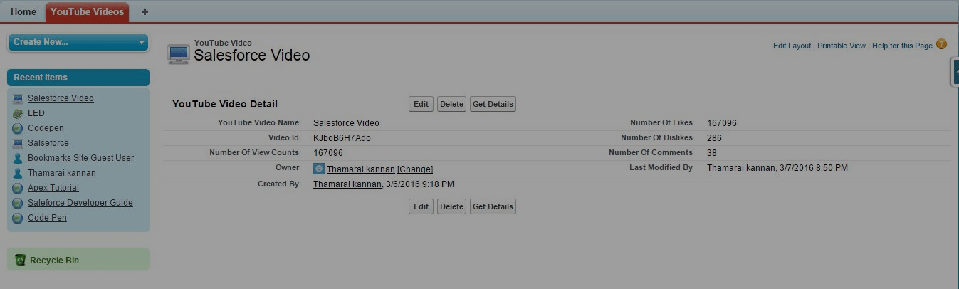This screenshot has width=959, height=289.
Task: Select the YouTube Video Name value
Action: pyautogui.click(x=346, y=123)
